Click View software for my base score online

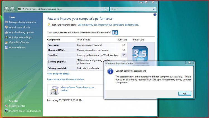coord(77,89)
